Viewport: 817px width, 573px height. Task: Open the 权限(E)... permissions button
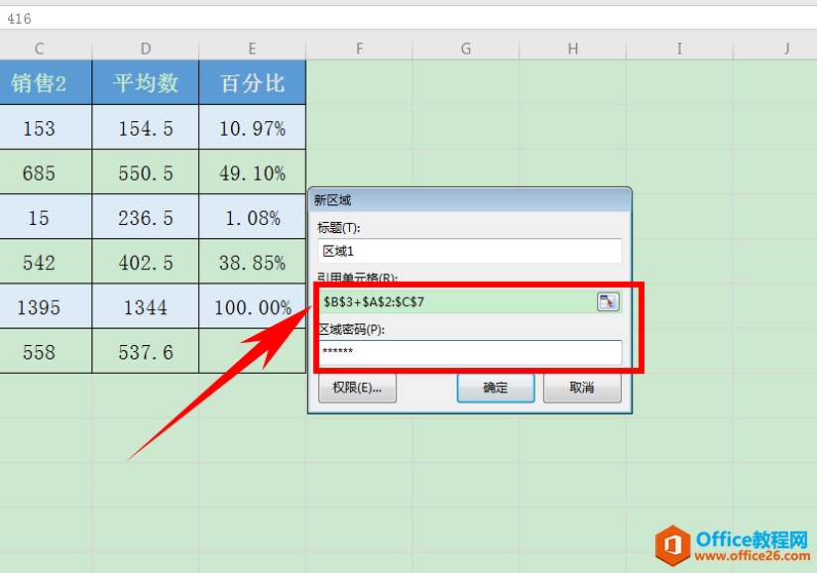click(x=357, y=388)
